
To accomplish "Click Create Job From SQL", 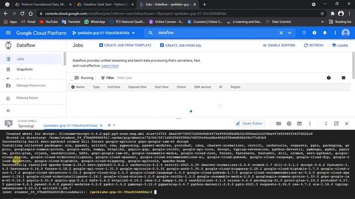I will (181, 45).
